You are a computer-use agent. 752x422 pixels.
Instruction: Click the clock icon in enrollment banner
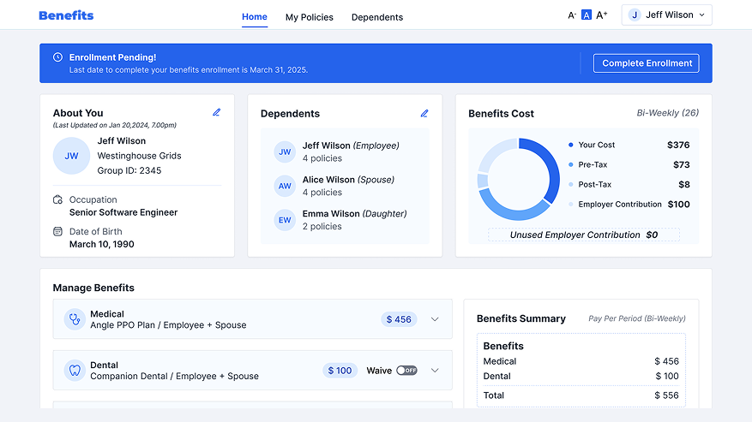pos(57,57)
